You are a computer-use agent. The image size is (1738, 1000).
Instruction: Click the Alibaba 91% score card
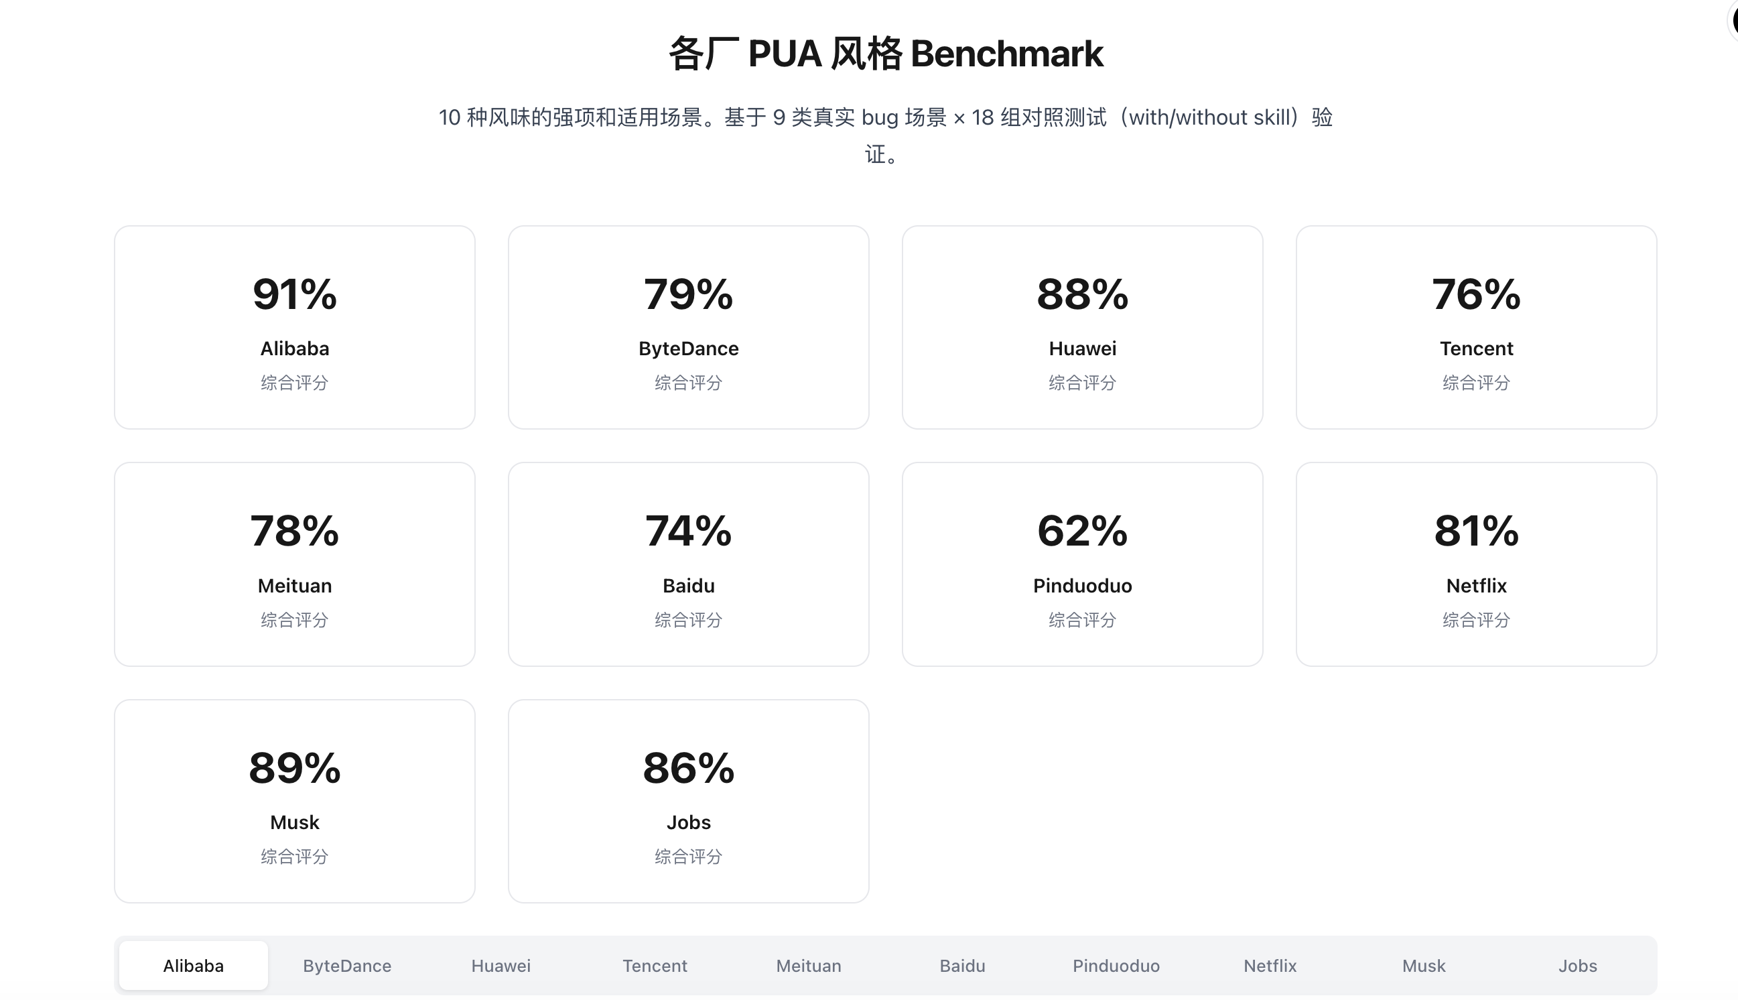[x=295, y=327]
